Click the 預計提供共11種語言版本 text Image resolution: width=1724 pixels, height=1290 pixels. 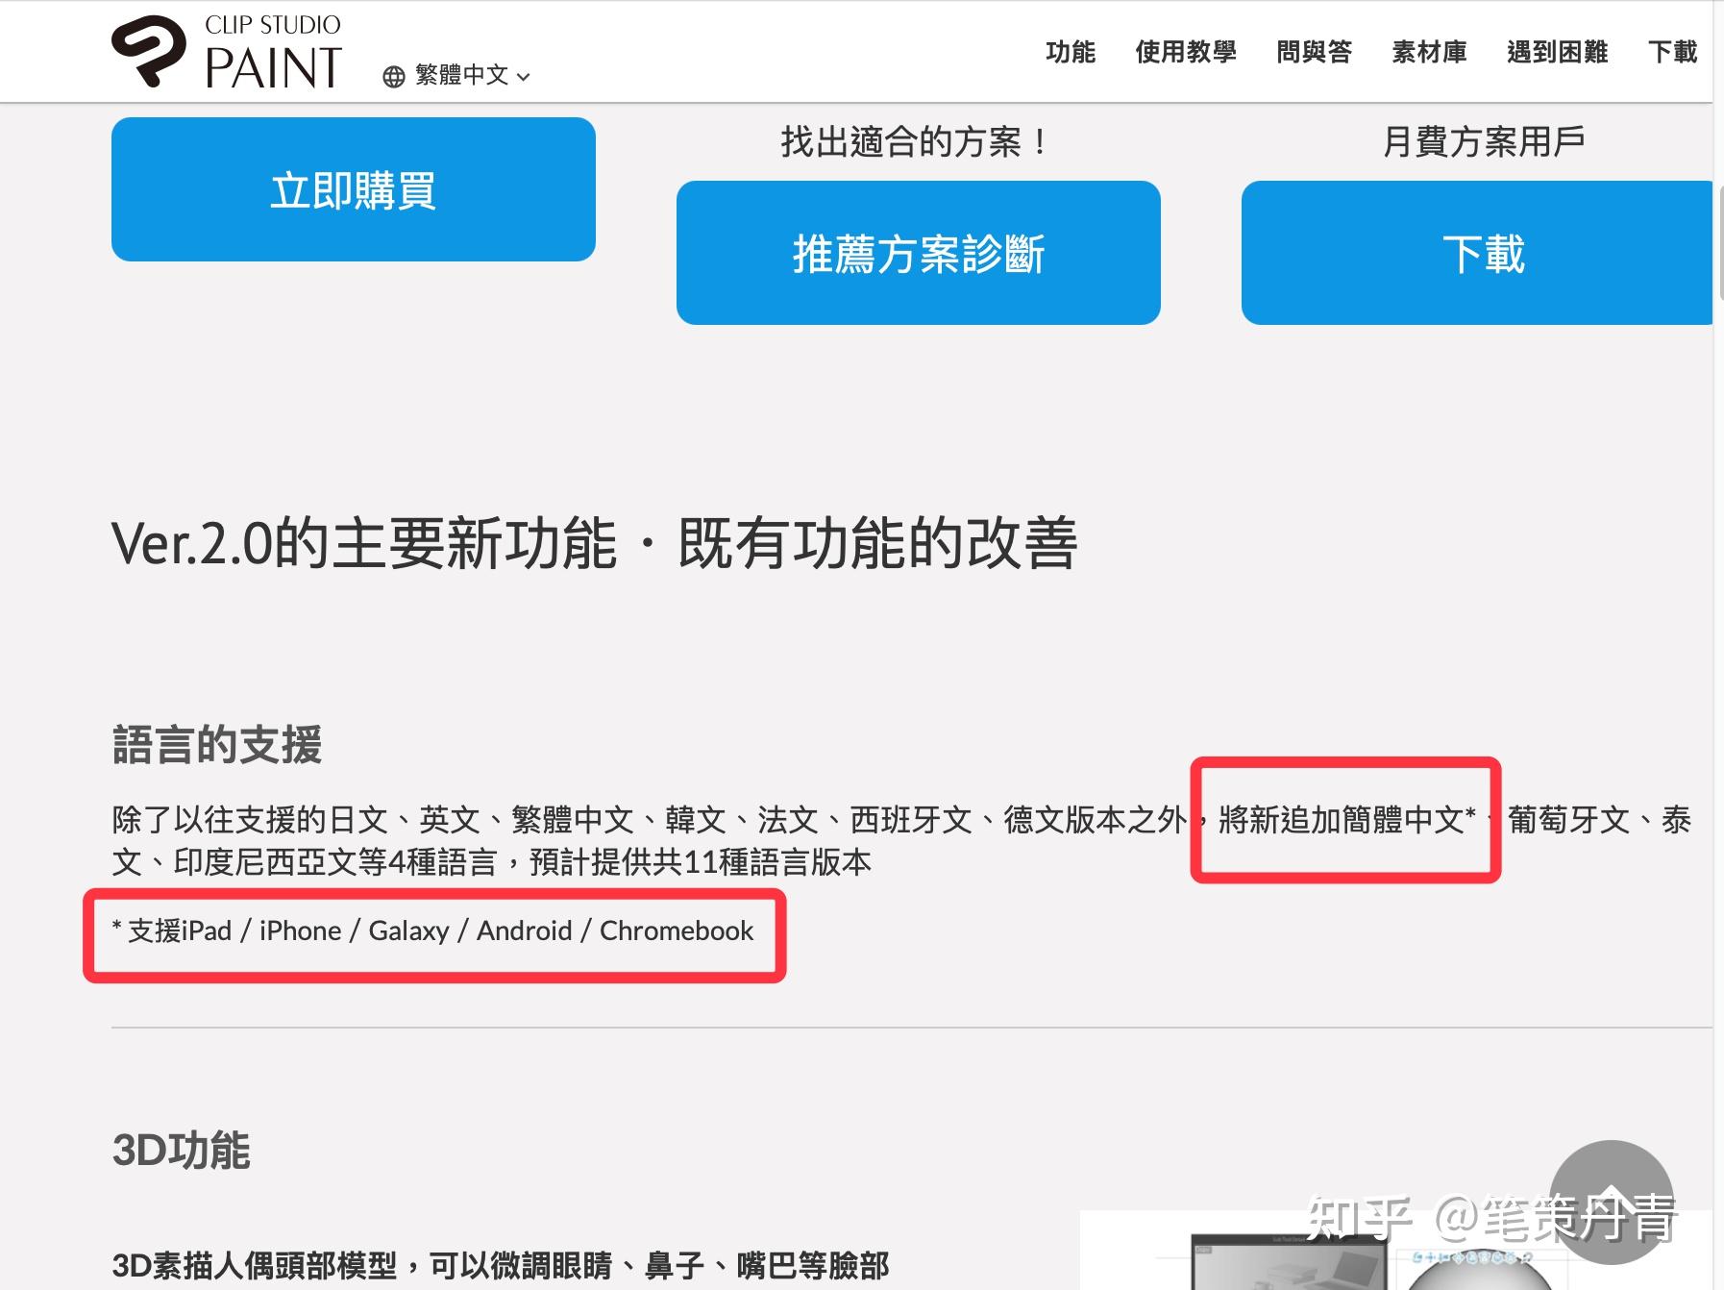[701, 862]
